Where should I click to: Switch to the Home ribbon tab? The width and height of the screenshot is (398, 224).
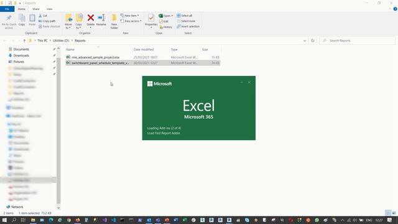(22, 9)
